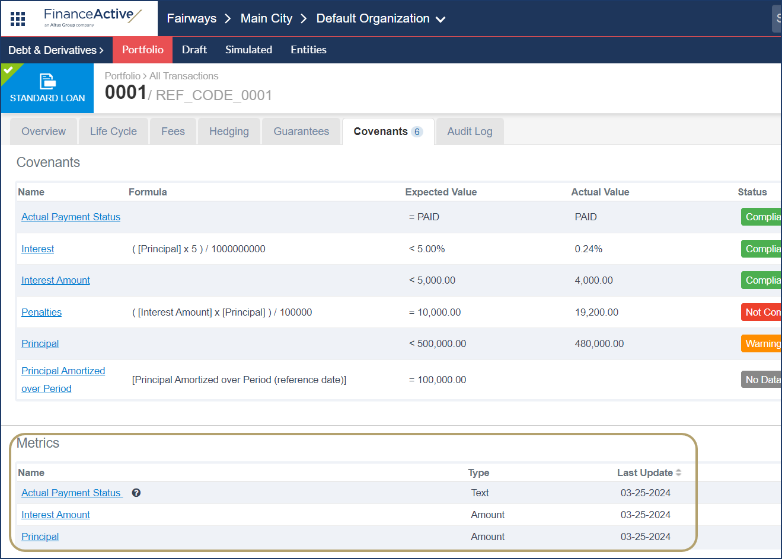This screenshot has height=559, width=782.
Task: Click the gray No Data status badge
Action: pos(762,380)
